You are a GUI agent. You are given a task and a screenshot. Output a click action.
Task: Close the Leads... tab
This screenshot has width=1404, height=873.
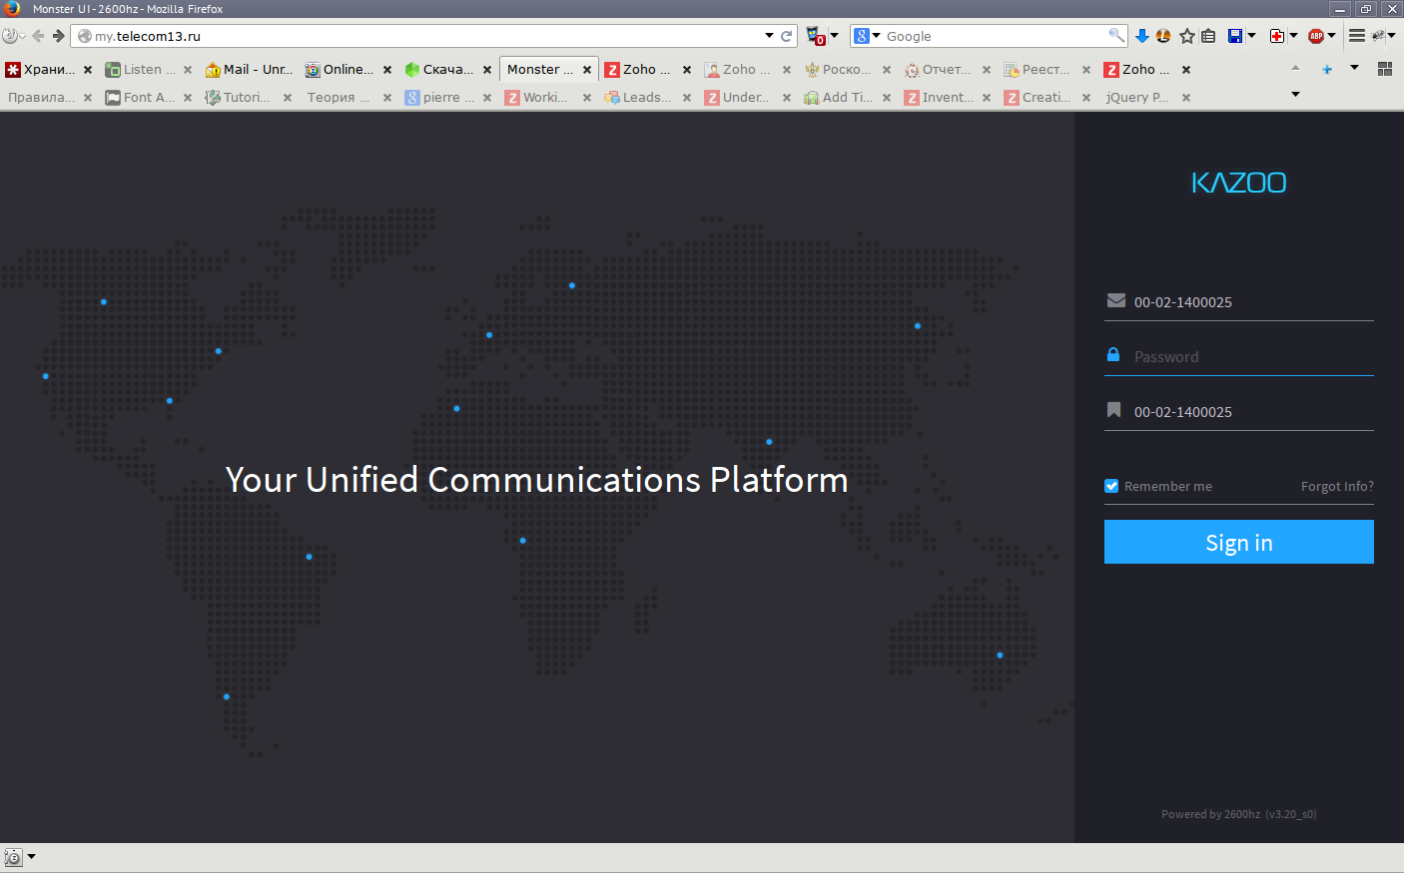[687, 98]
